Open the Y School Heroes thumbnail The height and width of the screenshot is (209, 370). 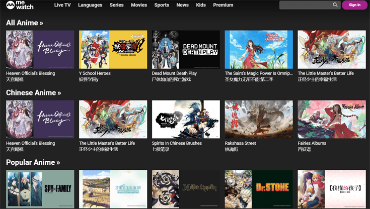113,49
